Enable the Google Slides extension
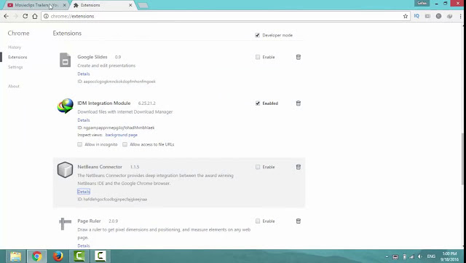Viewport: 466px width, 263px height. click(x=258, y=57)
